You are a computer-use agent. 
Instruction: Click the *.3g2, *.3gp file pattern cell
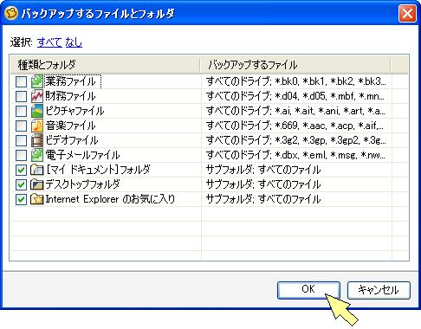(296, 140)
